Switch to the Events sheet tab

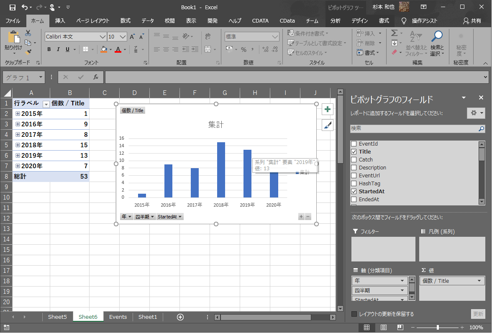click(118, 317)
